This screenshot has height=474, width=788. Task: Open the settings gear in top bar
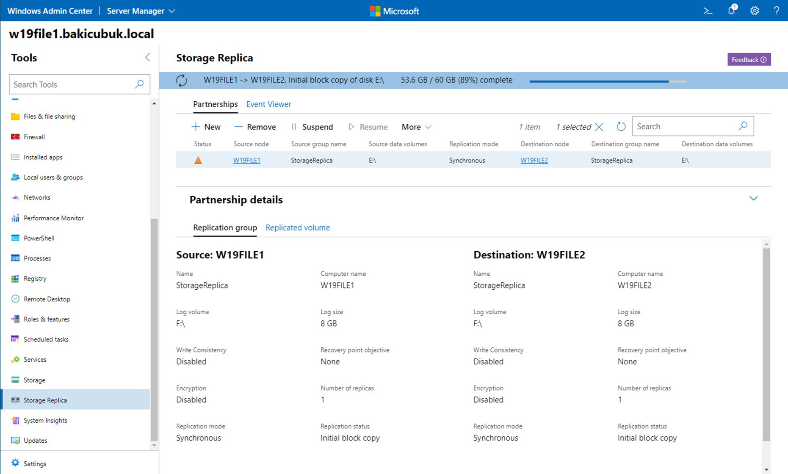pyautogui.click(x=755, y=11)
